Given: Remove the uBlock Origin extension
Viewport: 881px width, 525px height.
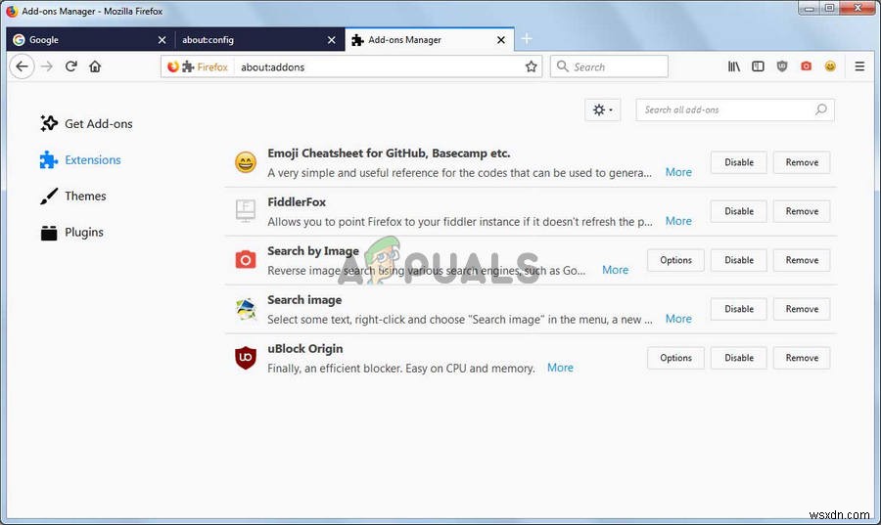Looking at the screenshot, I should [802, 358].
